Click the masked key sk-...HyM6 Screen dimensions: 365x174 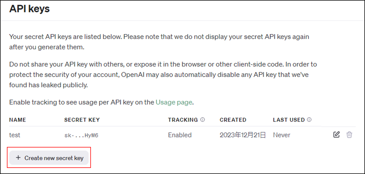point(81,135)
